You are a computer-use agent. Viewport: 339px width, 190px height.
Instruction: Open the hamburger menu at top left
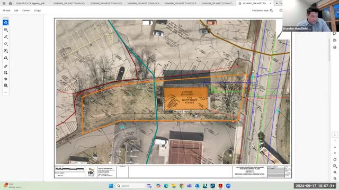pos(4,3)
